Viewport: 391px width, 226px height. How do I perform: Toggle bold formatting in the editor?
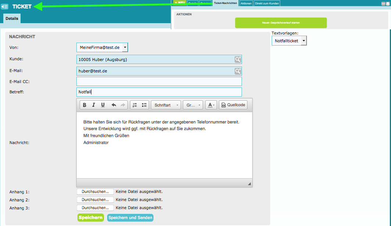pos(84,105)
